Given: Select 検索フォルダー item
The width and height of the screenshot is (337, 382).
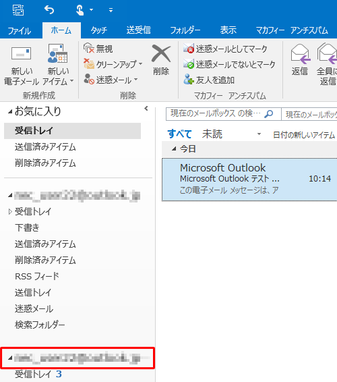Looking at the screenshot, I should point(40,325).
